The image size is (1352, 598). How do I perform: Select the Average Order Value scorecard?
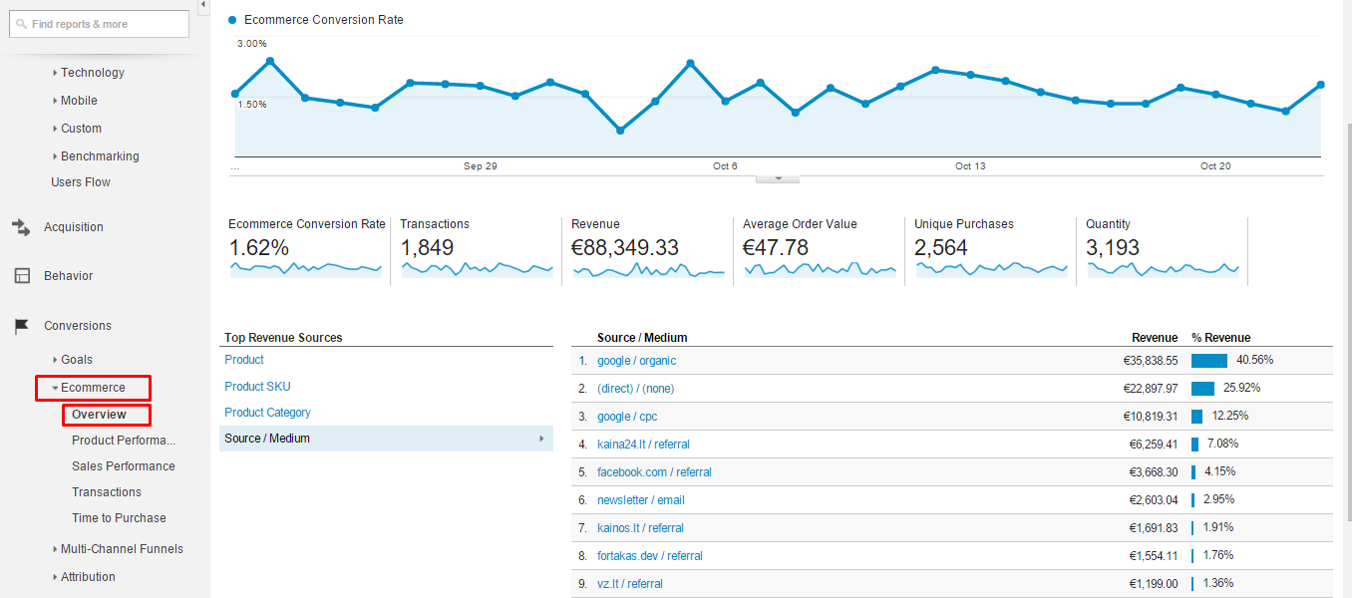pyautogui.click(x=821, y=251)
